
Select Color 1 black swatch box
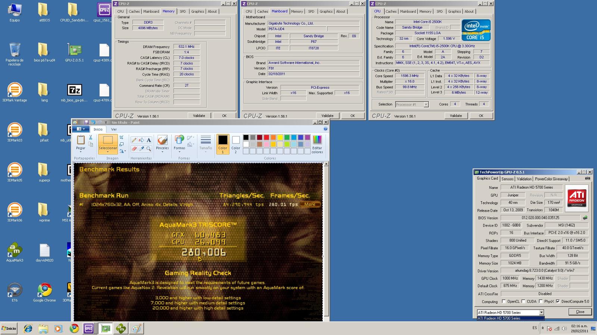coord(223,144)
